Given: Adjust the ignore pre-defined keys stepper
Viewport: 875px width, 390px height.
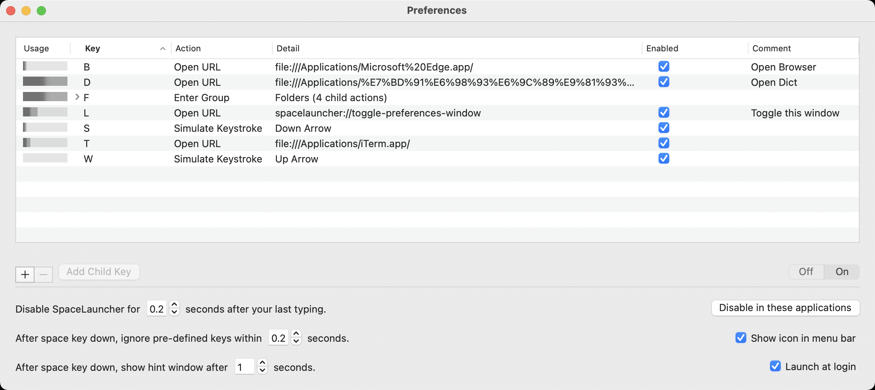Looking at the screenshot, I should click(x=296, y=337).
